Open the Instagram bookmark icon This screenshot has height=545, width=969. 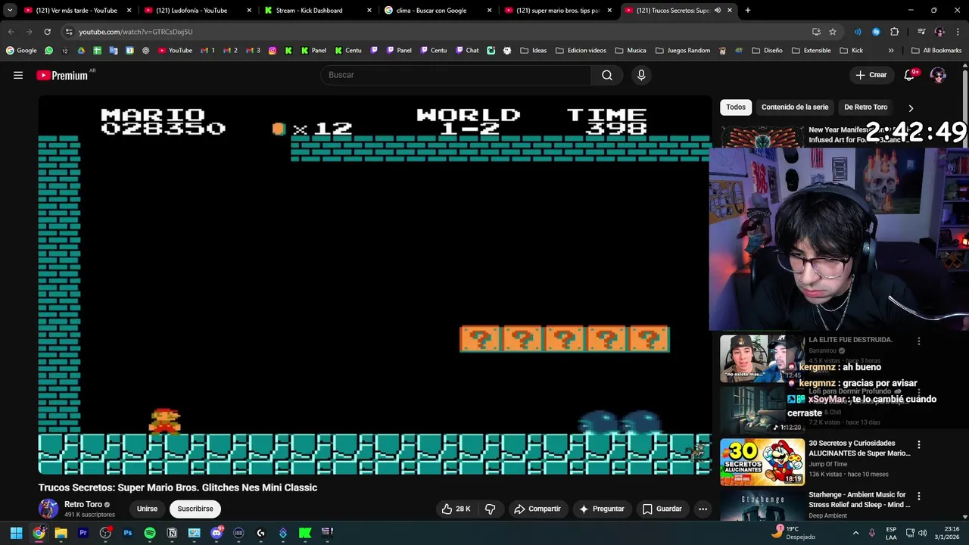[x=273, y=51]
